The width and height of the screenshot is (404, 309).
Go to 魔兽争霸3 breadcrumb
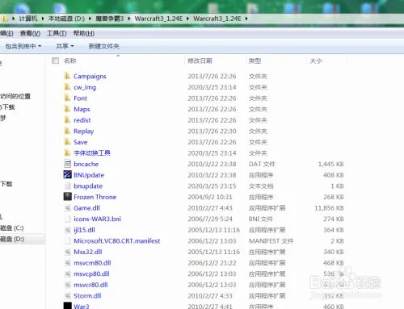[110, 19]
